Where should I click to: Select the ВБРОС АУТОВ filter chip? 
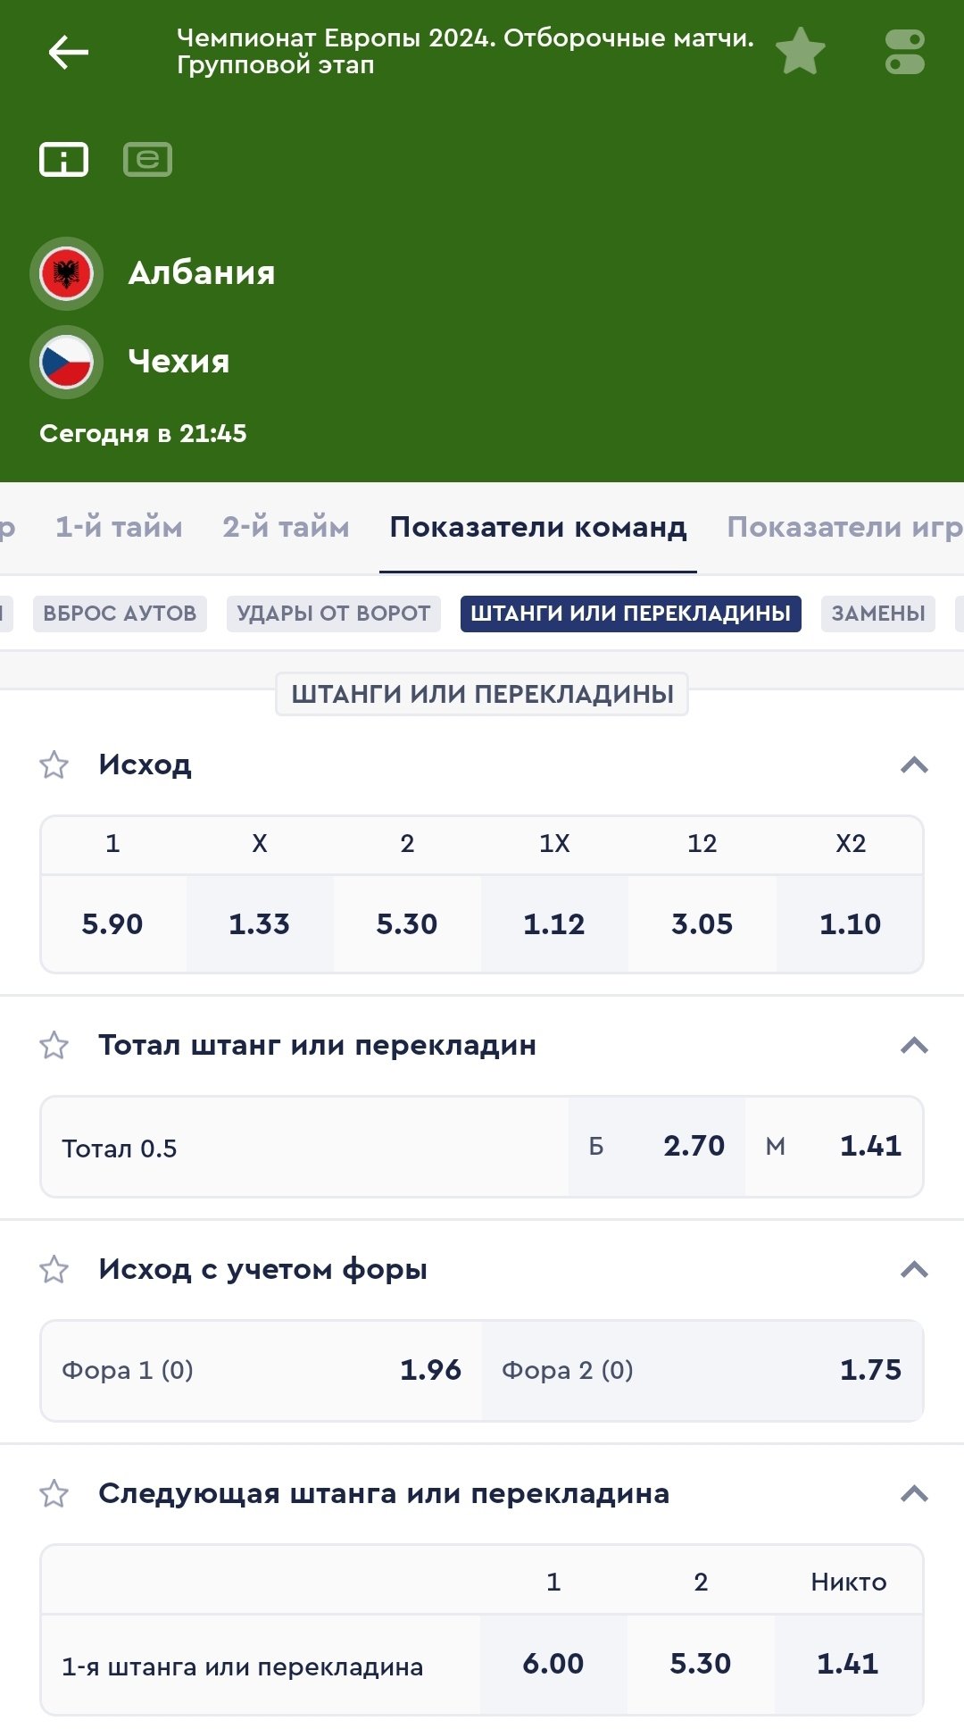[x=120, y=614]
